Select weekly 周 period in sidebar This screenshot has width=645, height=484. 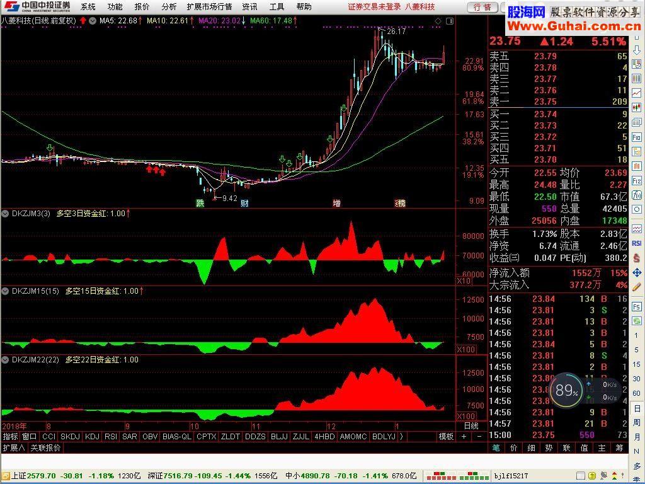(x=637, y=422)
